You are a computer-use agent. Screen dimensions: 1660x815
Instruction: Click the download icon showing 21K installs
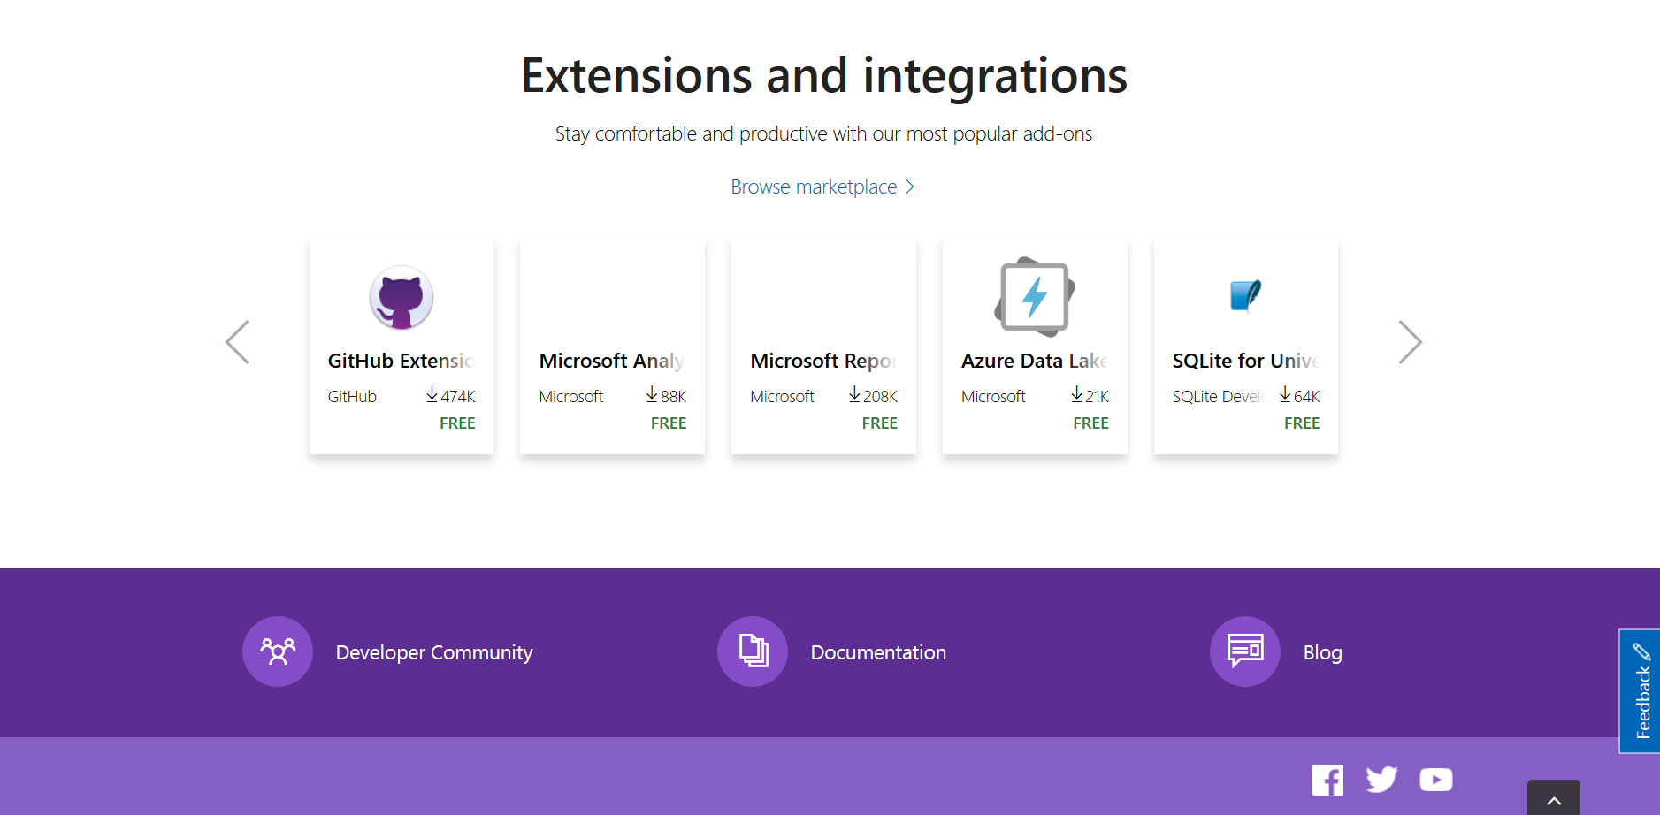coord(1075,395)
